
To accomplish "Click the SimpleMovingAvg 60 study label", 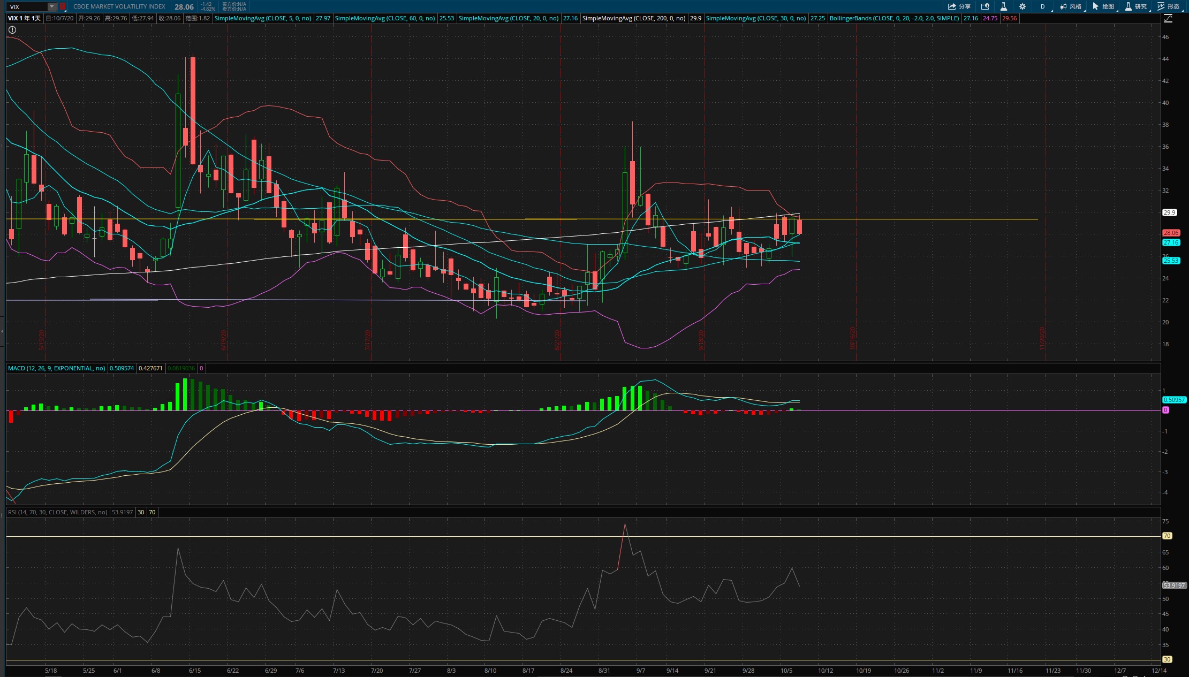I will point(384,18).
